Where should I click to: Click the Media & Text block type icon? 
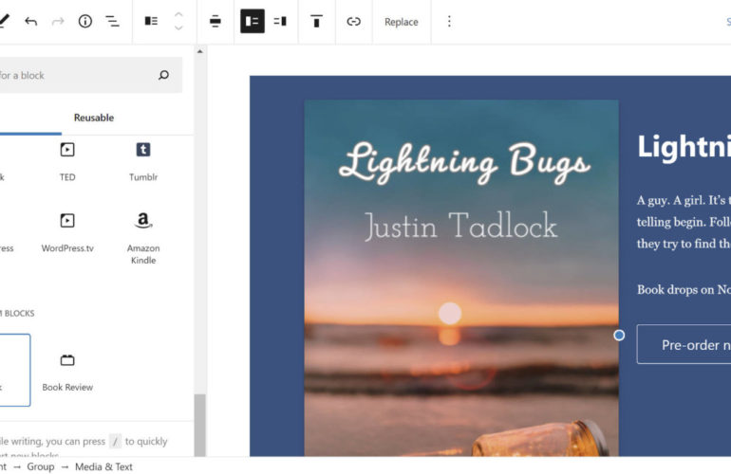pos(151,21)
